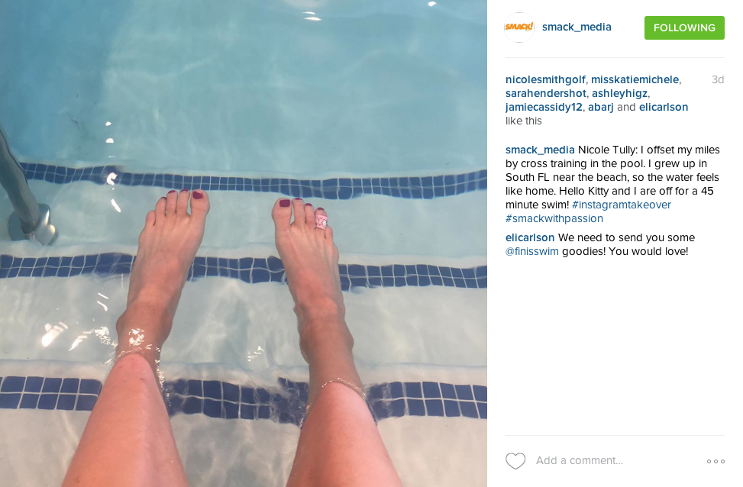Screen dimensions: 743x487
Task: Visit sarahendershot's profile
Action: click(546, 93)
